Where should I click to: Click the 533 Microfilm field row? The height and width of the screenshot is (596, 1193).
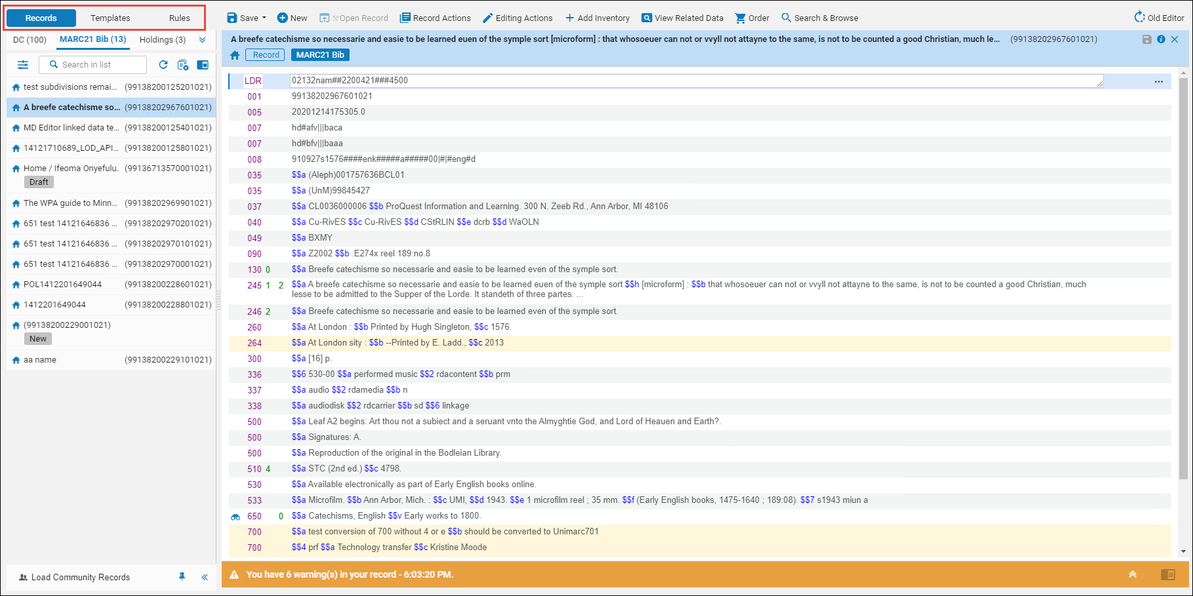(700, 500)
